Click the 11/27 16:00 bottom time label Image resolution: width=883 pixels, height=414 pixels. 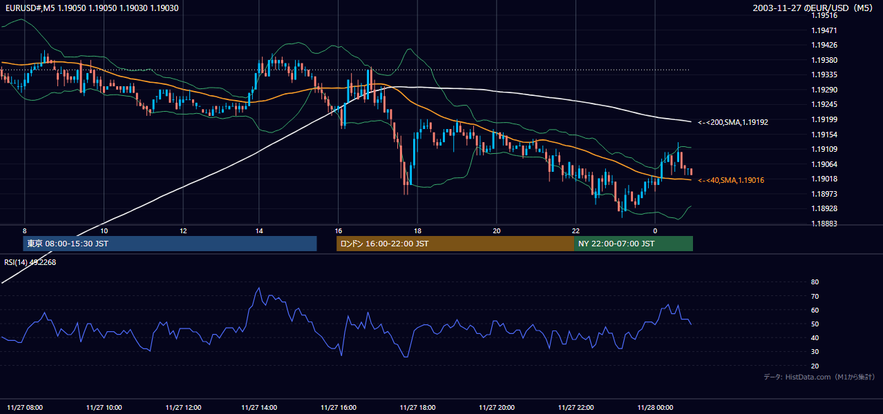point(339,408)
